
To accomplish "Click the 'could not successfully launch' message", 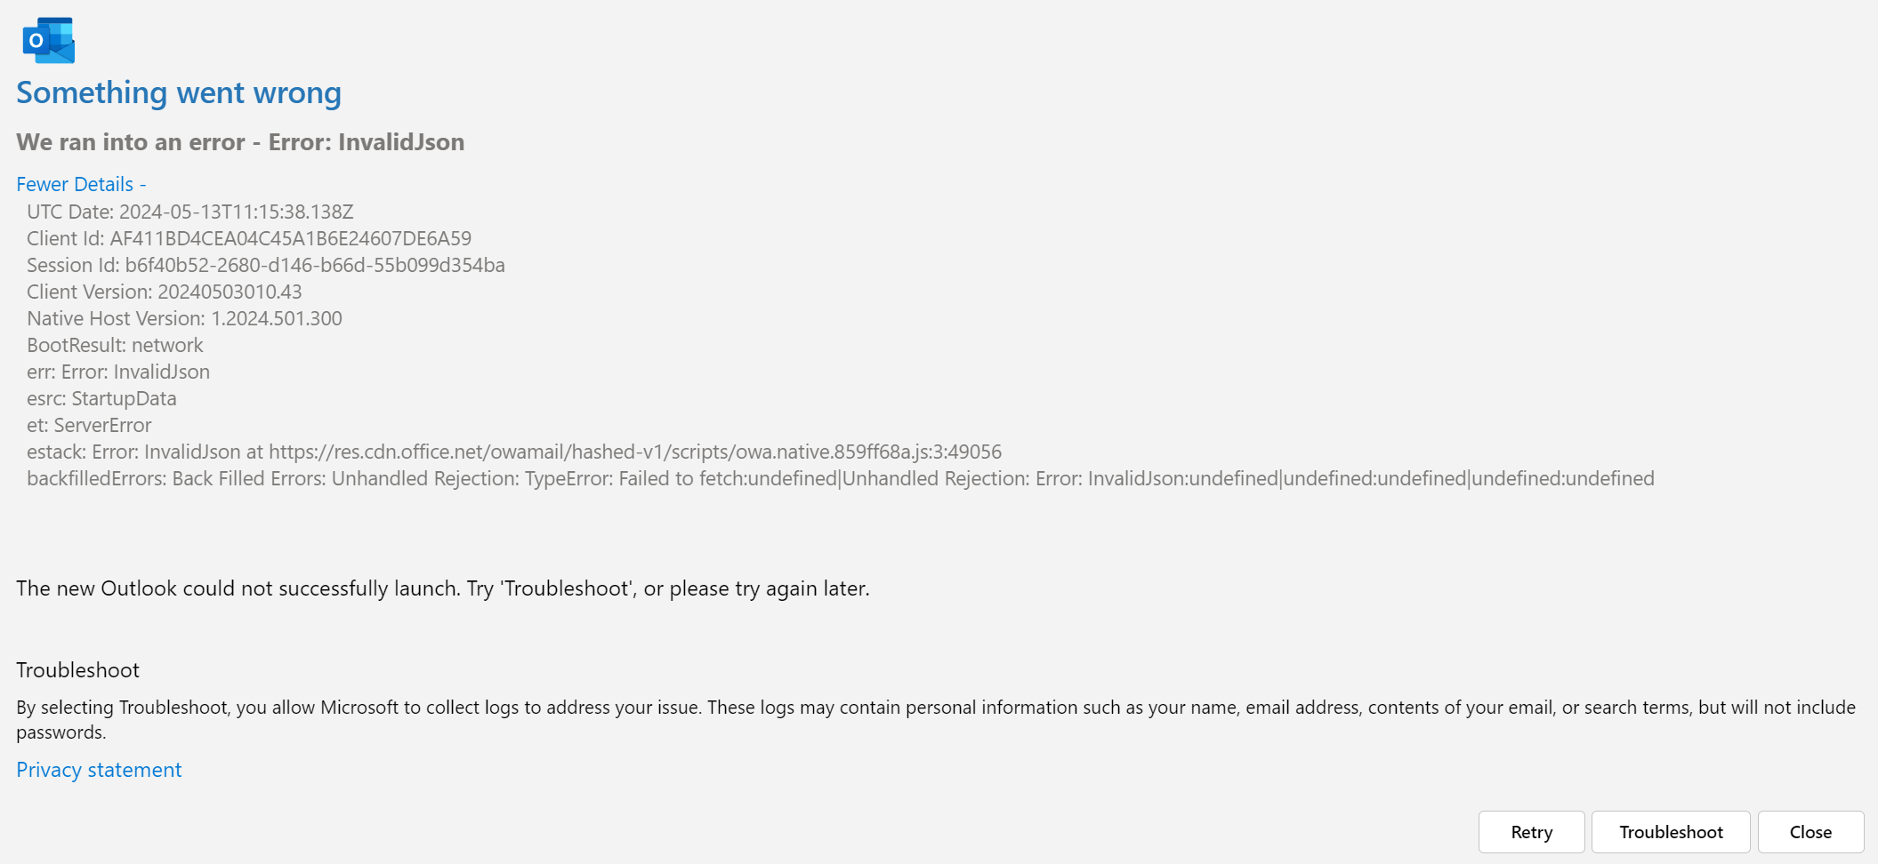I will click(x=442, y=588).
